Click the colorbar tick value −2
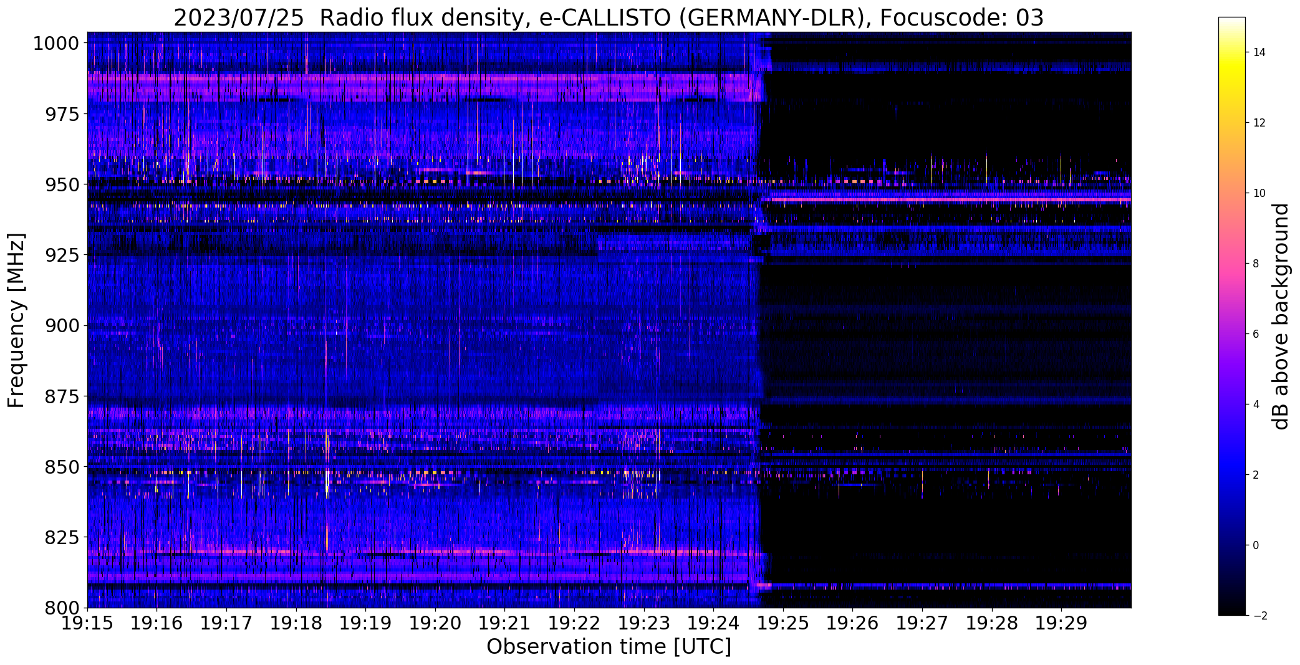This screenshot has width=1300, height=665. point(1259,616)
